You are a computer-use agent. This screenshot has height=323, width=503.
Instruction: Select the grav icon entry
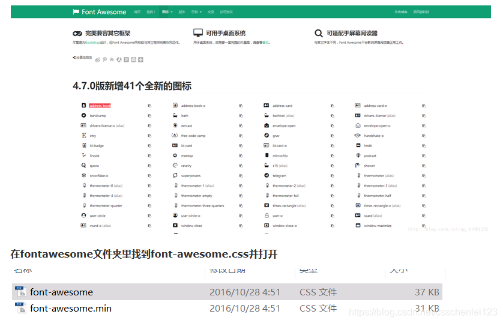click(272, 136)
